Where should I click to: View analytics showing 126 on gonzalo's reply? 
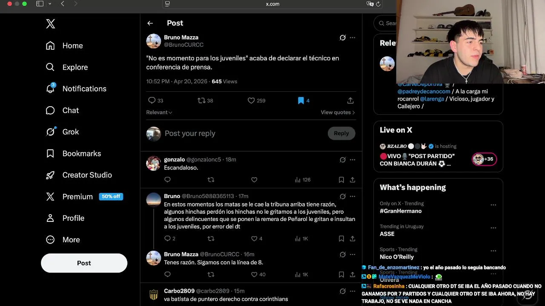(x=303, y=180)
